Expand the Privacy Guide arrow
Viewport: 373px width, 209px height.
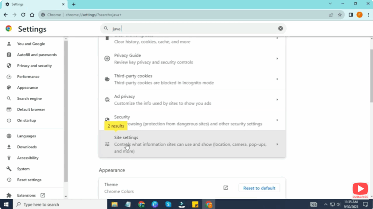point(277,59)
